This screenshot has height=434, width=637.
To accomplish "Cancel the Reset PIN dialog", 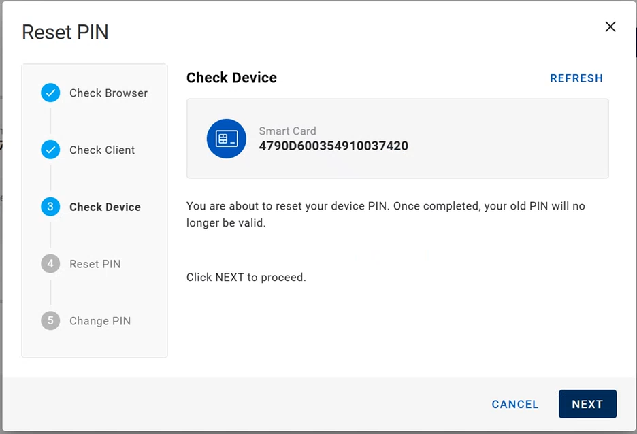I will [x=514, y=404].
